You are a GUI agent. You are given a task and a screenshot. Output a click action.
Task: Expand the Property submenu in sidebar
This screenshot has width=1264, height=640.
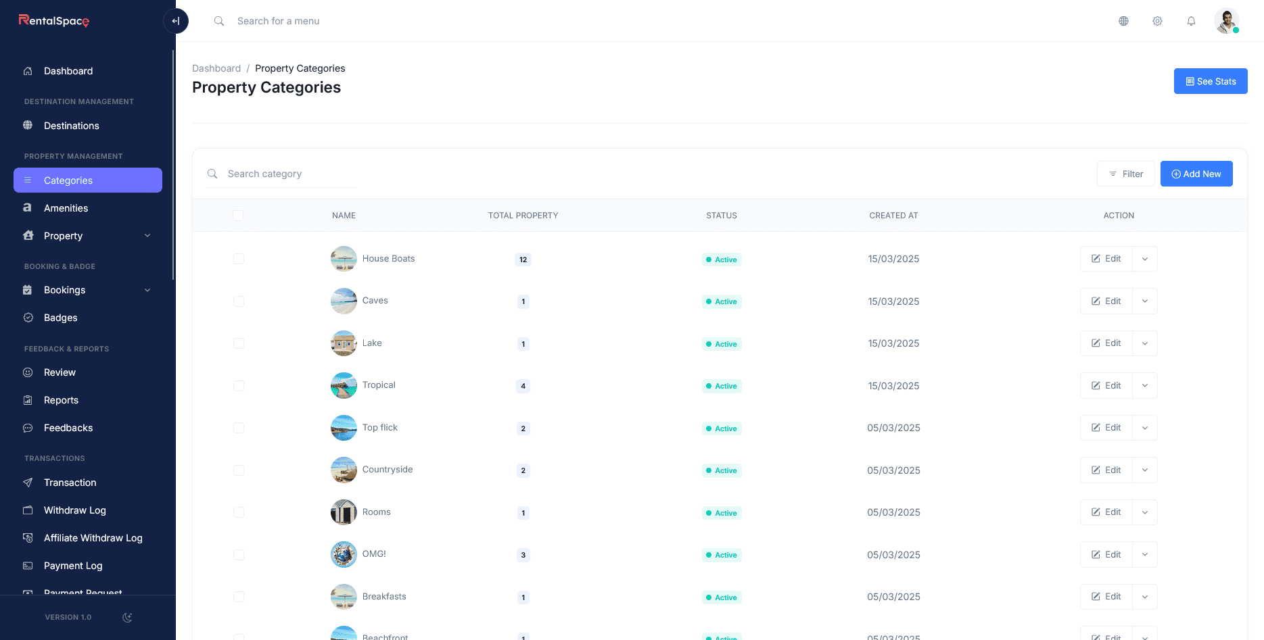(147, 236)
